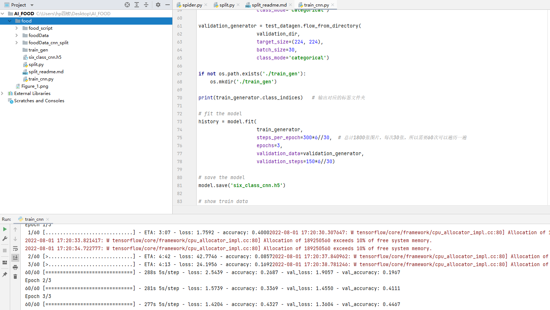
Task: Expand the food_script folder
Action: point(17,28)
